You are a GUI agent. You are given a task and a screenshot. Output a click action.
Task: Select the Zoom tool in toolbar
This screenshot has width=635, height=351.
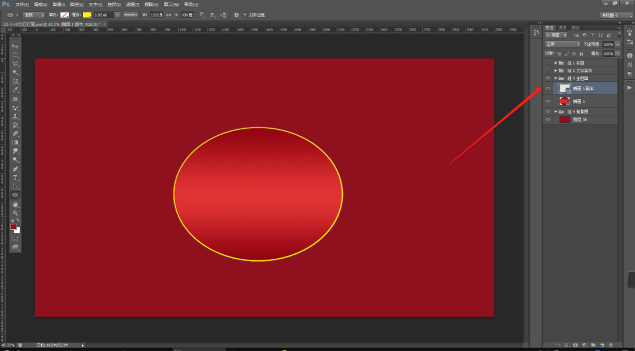click(15, 213)
